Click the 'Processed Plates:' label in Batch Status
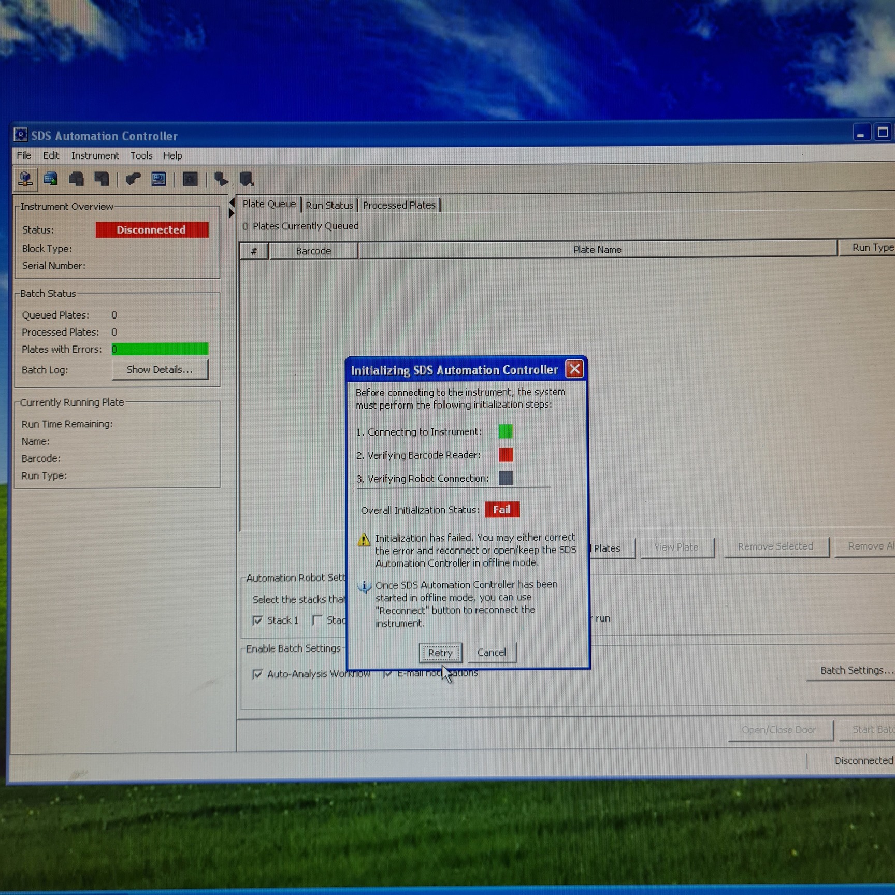The image size is (895, 895). (60, 332)
